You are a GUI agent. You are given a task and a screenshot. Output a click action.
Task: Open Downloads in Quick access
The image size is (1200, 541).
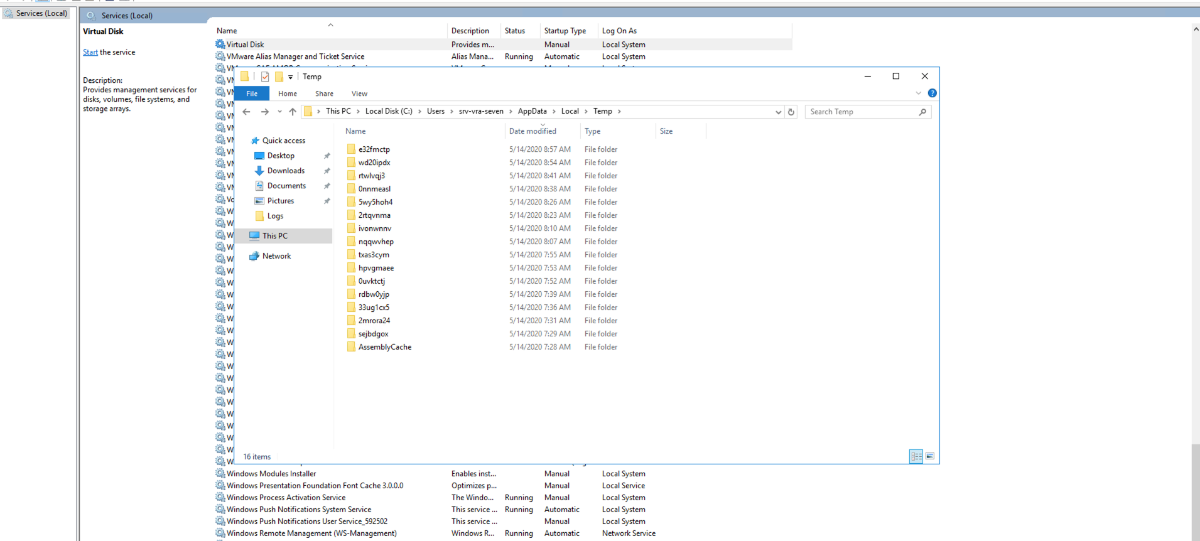(x=286, y=171)
